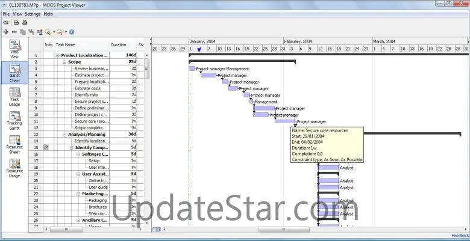Open the Resource Usage sidebar view

(14, 168)
